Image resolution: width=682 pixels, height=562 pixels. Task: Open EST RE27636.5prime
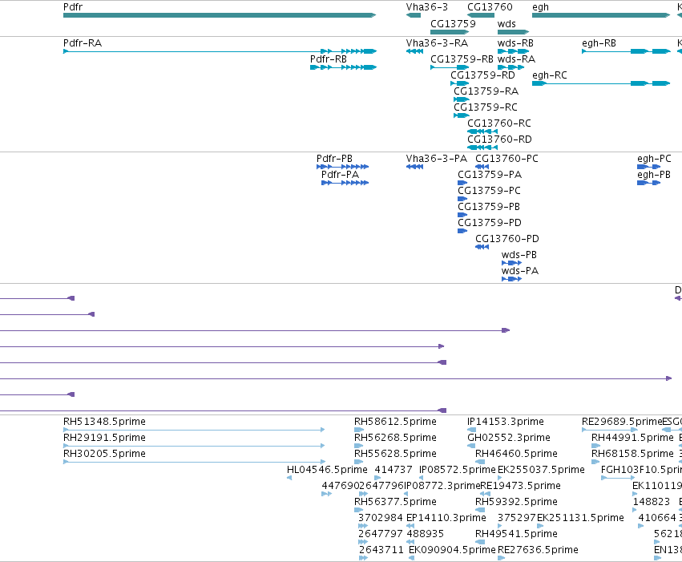[x=538, y=550]
